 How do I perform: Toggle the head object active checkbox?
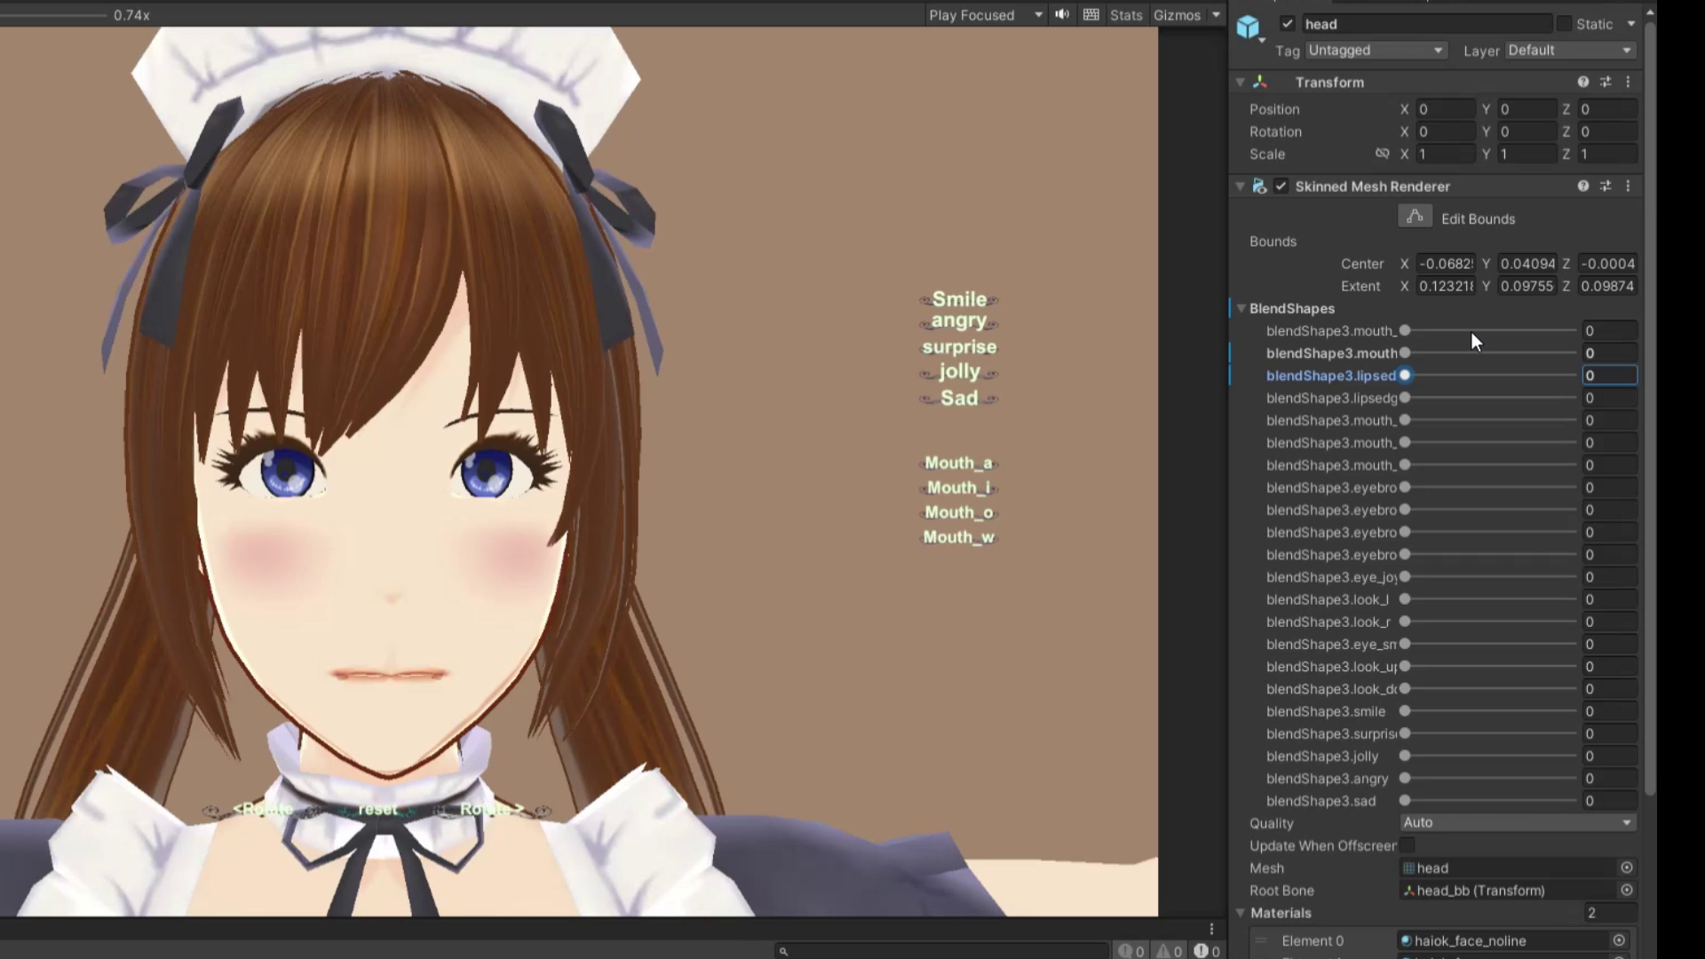coord(1287,24)
